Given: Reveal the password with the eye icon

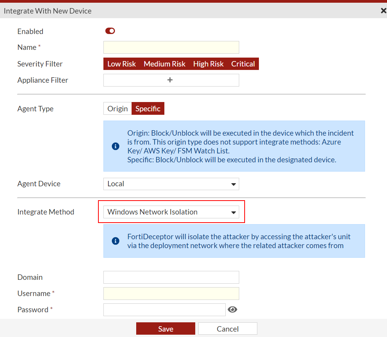Looking at the screenshot, I should (232, 310).
